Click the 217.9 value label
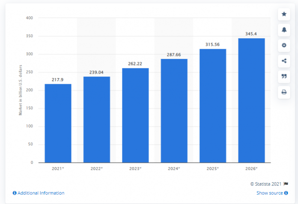Viewport: 298px width, 204px height. 58,80
